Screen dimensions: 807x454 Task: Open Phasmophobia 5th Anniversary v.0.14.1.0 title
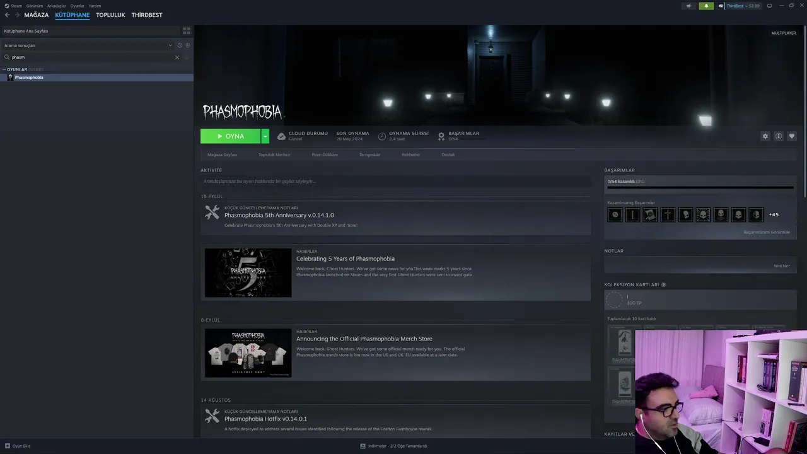click(279, 216)
